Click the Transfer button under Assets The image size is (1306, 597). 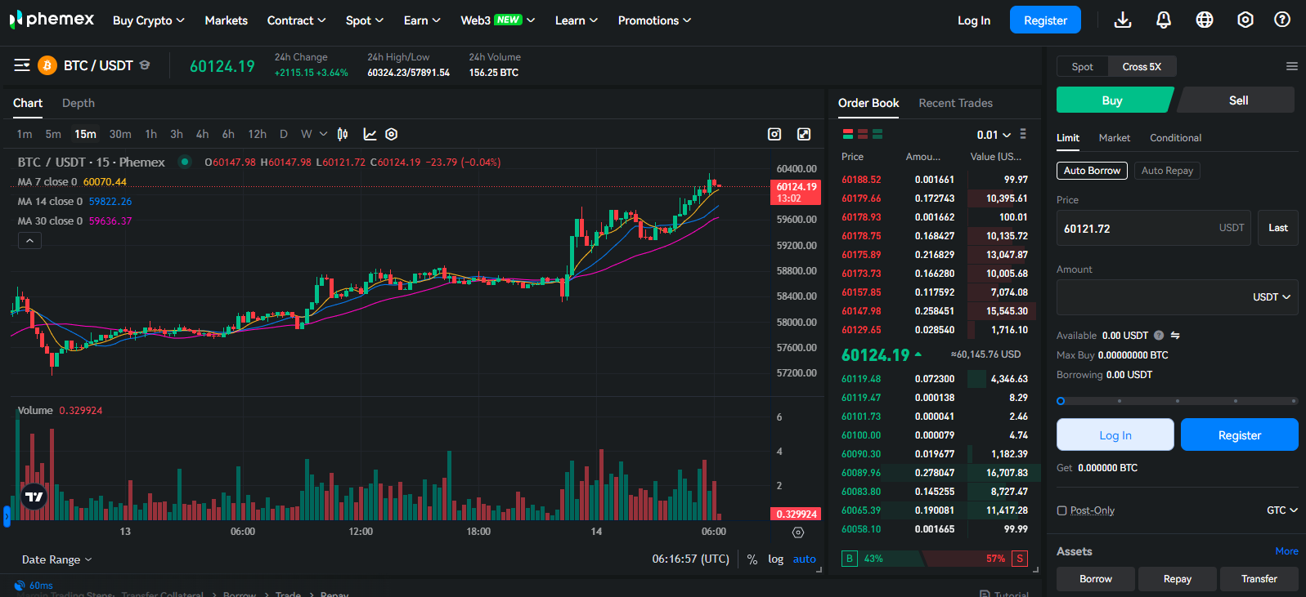1259,579
